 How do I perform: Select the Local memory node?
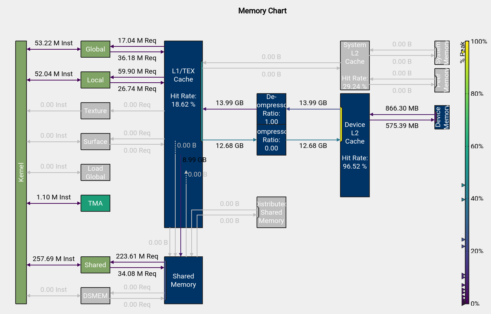point(95,80)
